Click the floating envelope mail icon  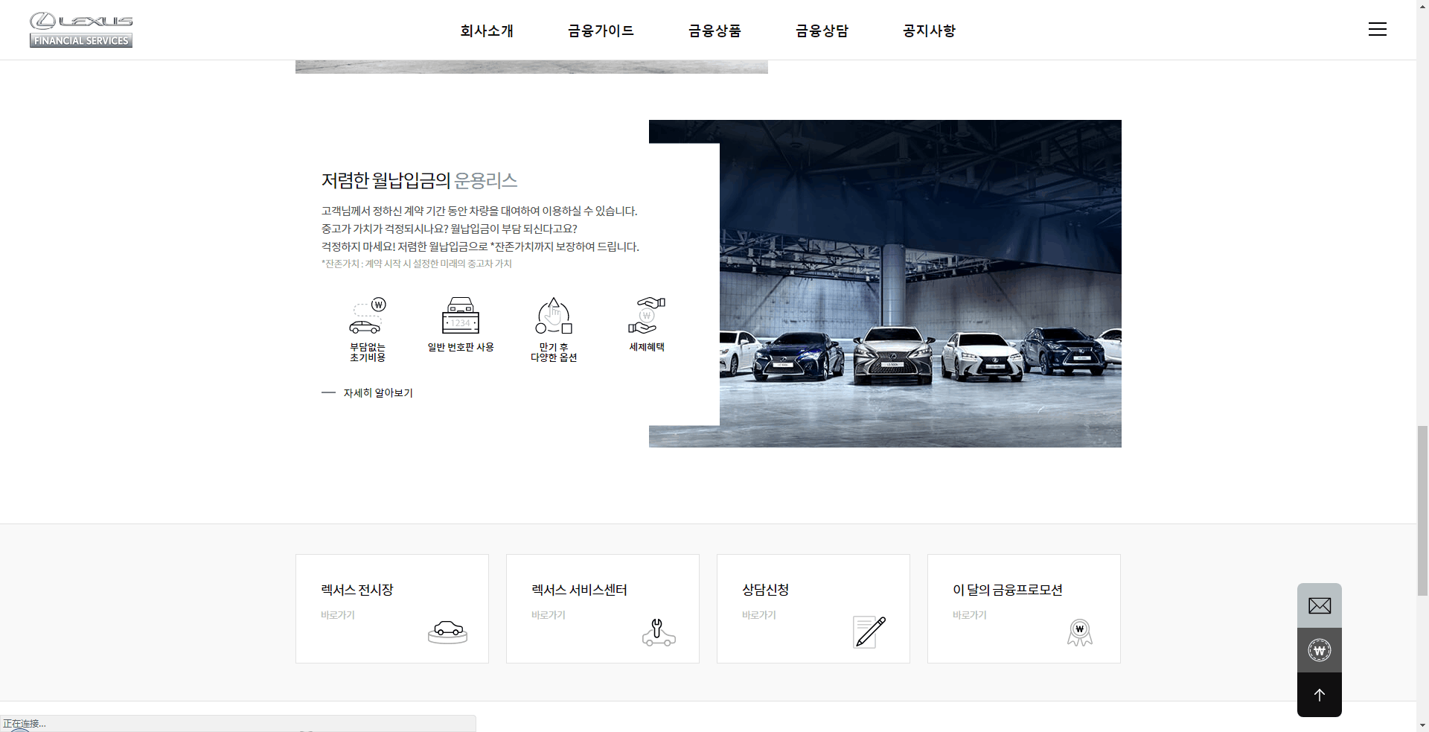(x=1320, y=605)
